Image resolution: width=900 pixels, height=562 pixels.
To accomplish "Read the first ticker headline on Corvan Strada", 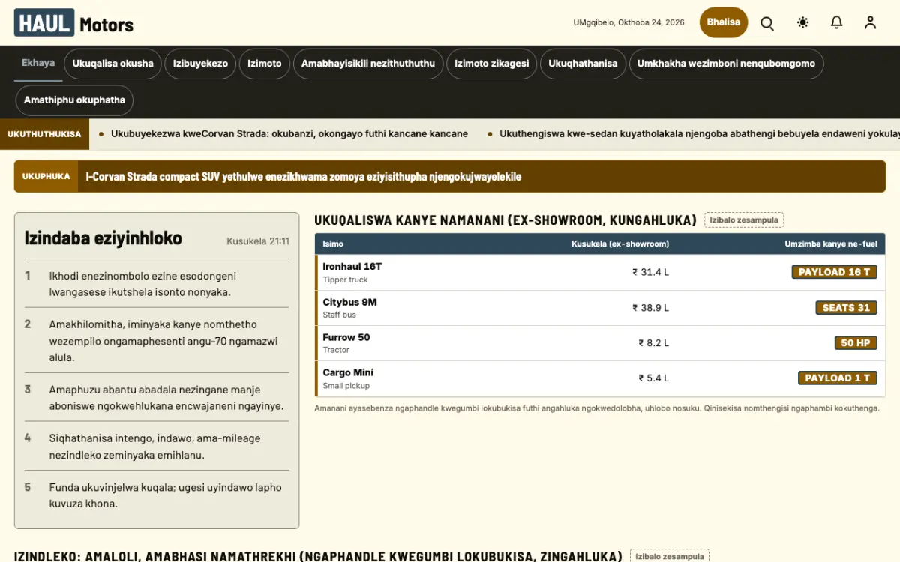I will point(289,134).
